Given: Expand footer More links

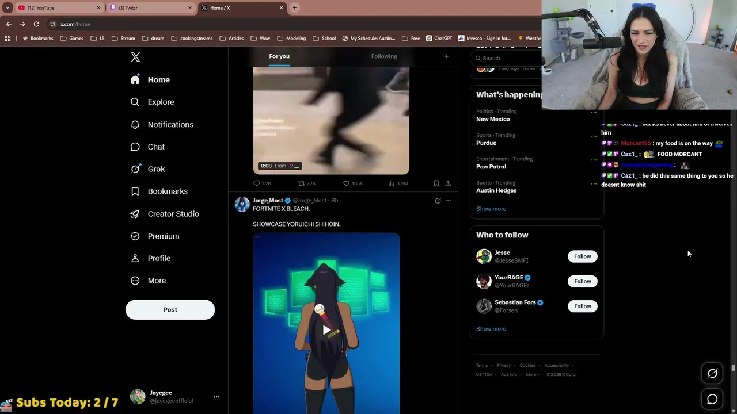Looking at the screenshot, I should (533, 375).
